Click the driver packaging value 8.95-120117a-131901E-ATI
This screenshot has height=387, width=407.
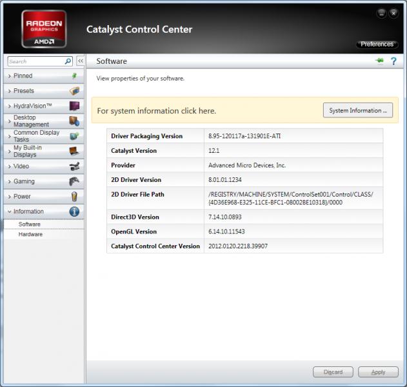click(244, 136)
